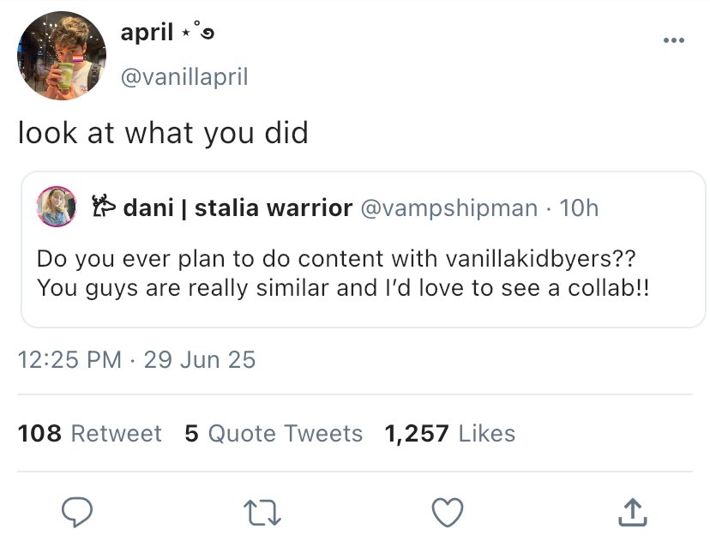See who gave the 1,257 Likes

tap(450, 434)
